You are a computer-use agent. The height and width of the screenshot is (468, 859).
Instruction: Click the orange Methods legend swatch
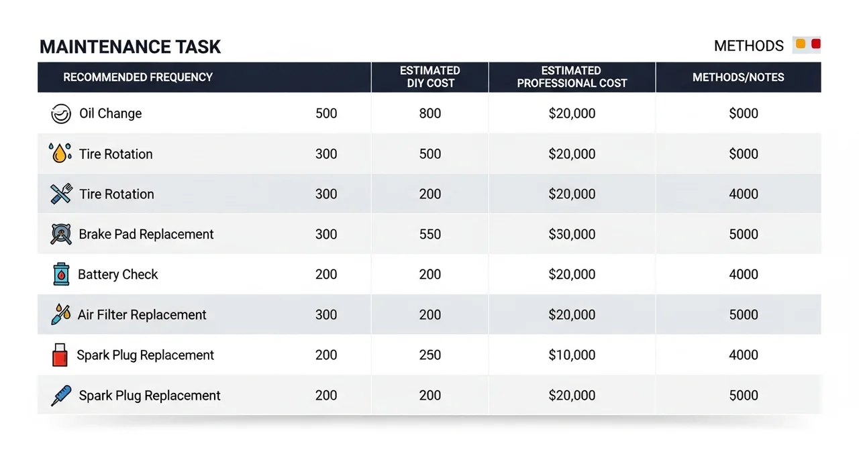click(800, 44)
